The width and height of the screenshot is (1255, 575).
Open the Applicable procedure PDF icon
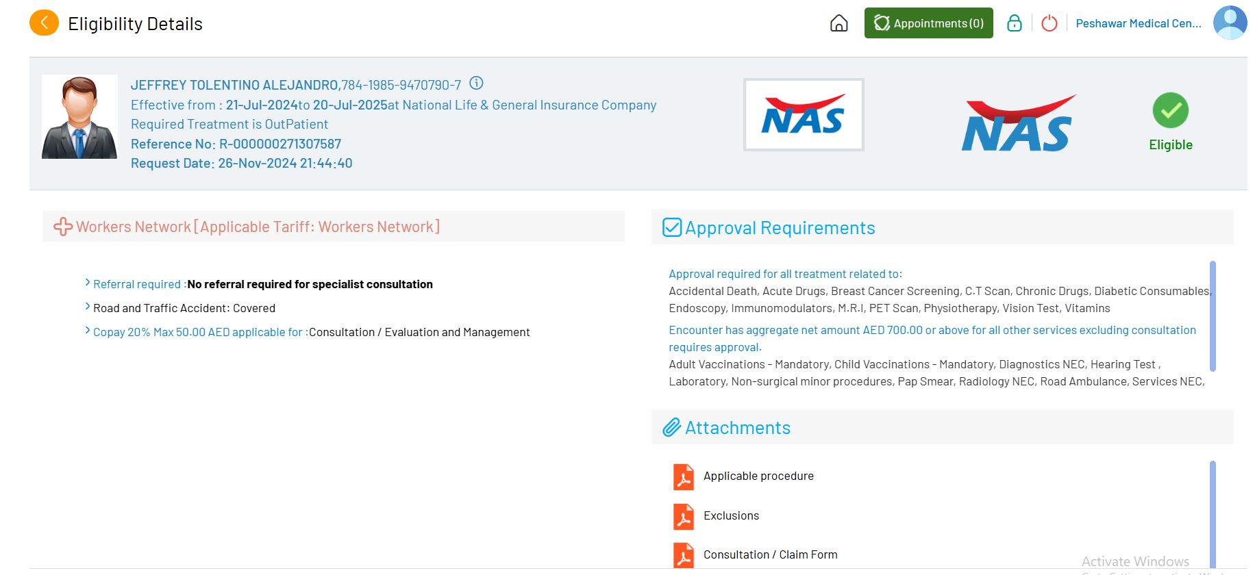pyautogui.click(x=683, y=477)
